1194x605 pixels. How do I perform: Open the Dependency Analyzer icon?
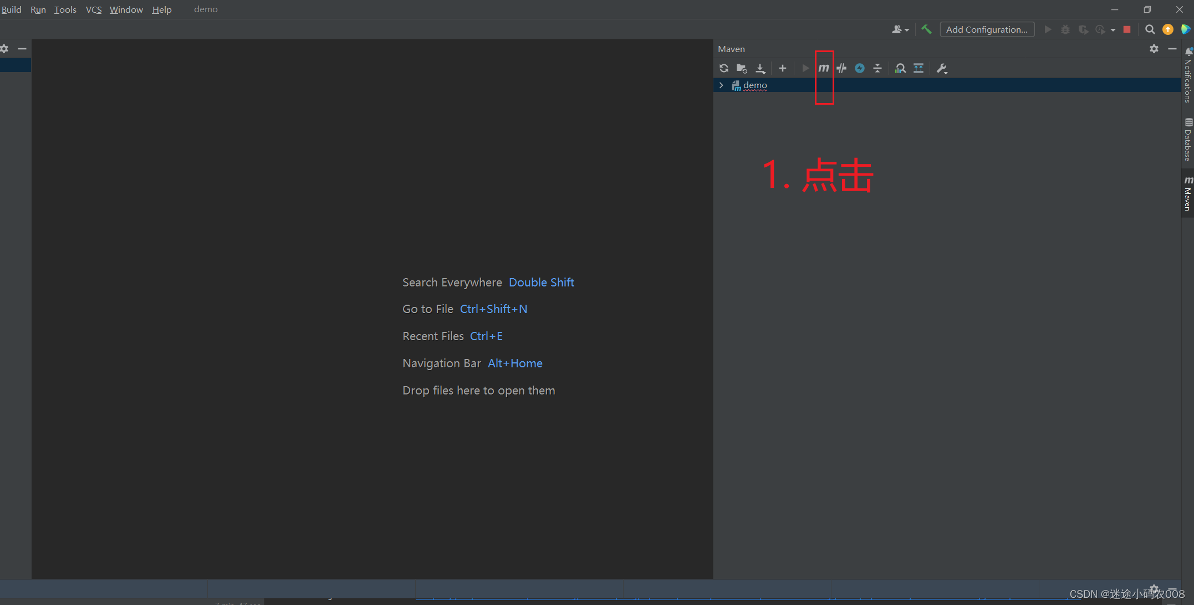[900, 68]
